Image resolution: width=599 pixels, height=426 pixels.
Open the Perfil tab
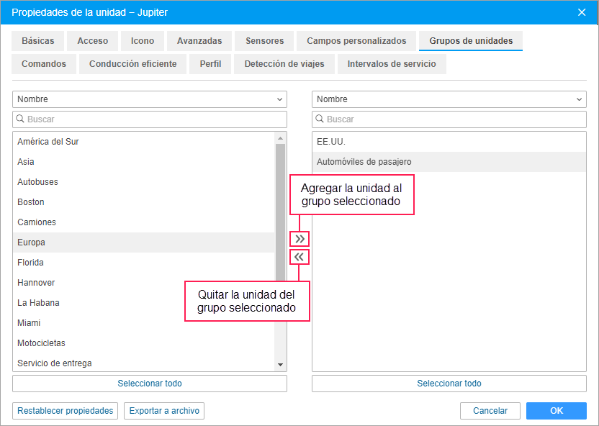[x=210, y=64]
